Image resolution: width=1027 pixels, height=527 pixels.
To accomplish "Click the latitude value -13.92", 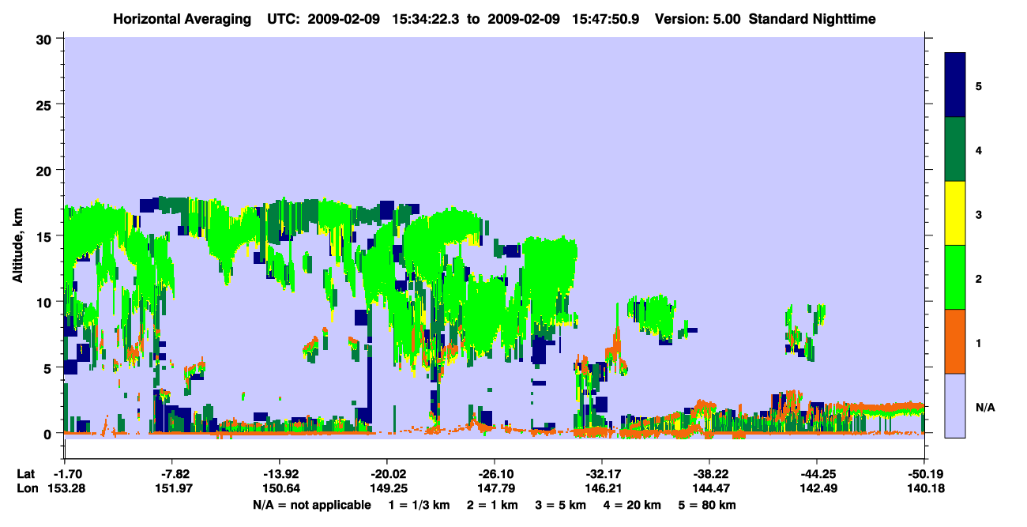I will [x=279, y=474].
